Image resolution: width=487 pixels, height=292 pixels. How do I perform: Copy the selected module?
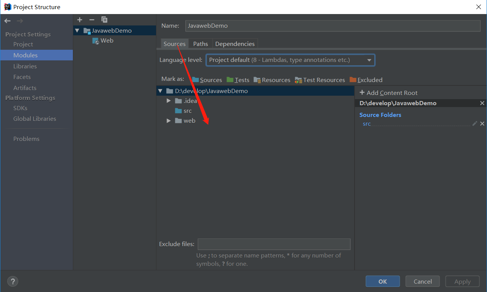[x=104, y=20]
